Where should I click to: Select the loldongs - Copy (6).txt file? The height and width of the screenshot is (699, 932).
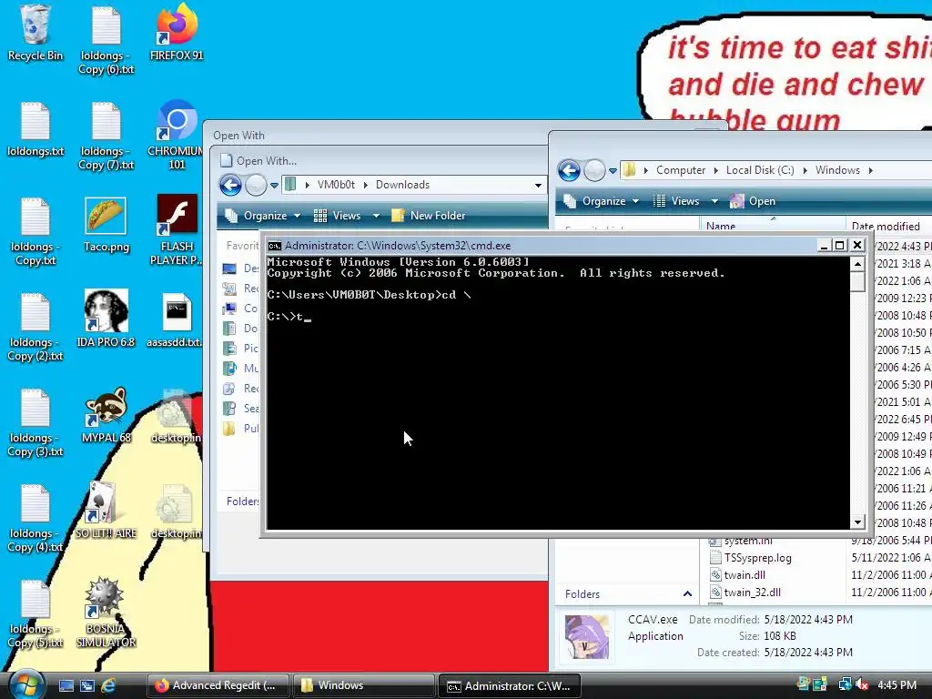point(106,40)
